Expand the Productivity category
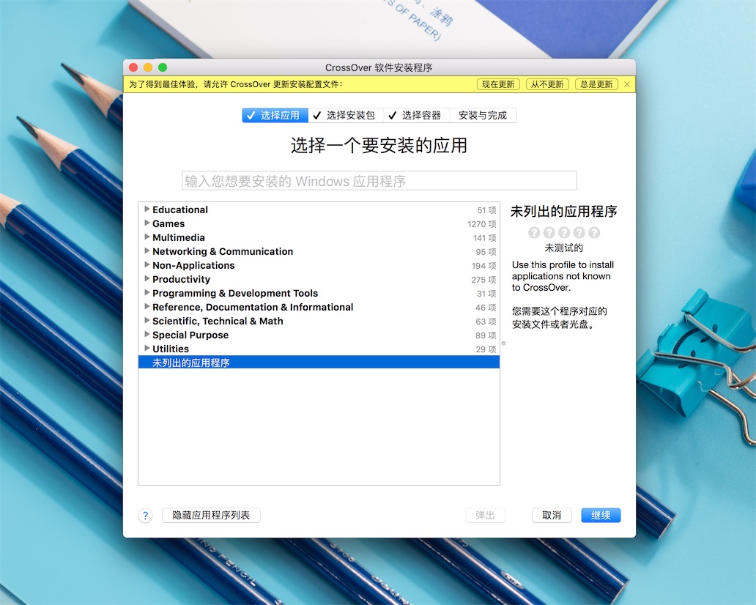The height and width of the screenshot is (605, 756). [147, 278]
